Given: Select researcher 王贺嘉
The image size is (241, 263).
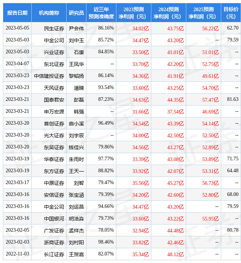Looking at the screenshot, I should (x=76, y=254).
